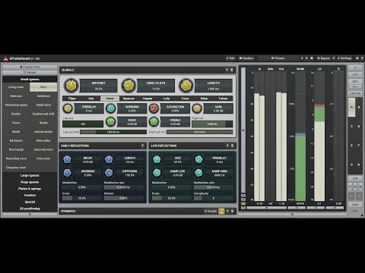Select A/B slot C

click(351, 126)
